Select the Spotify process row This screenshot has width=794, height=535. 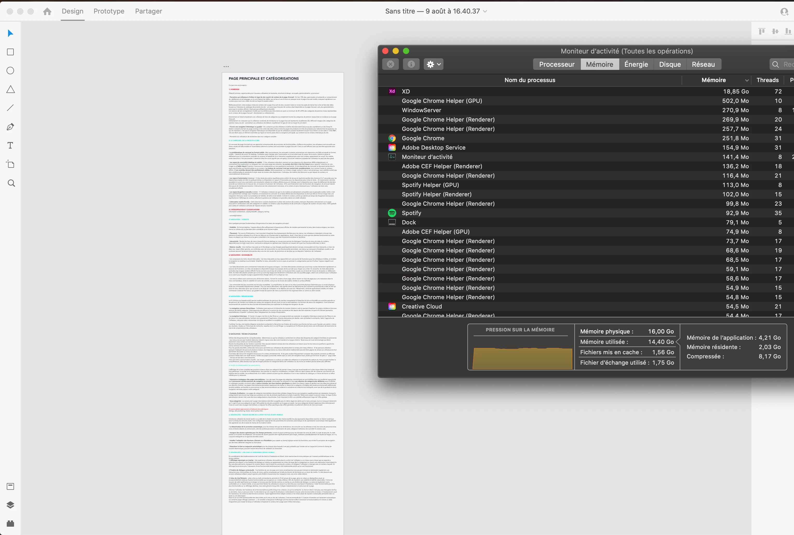[x=411, y=213]
